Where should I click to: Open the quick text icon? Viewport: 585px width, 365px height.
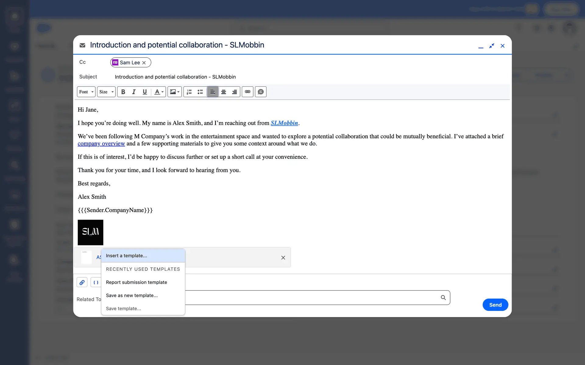click(261, 92)
